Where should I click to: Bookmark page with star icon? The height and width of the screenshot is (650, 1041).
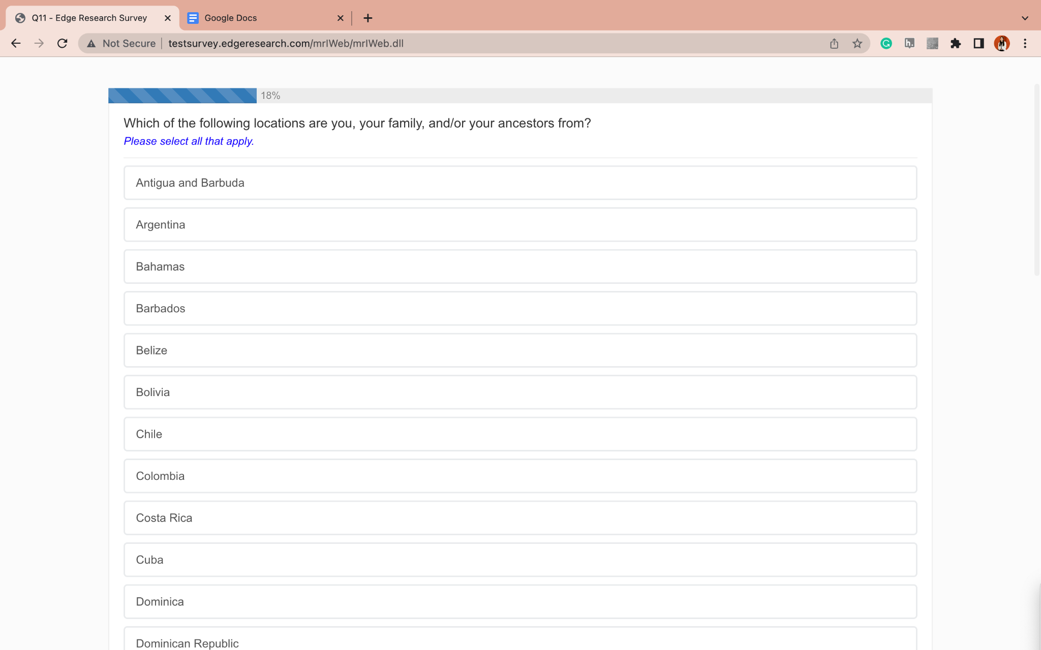tap(858, 44)
